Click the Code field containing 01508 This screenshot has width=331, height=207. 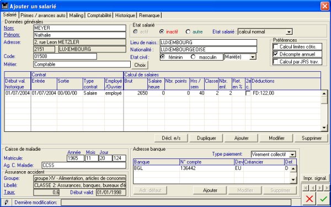point(65,56)
